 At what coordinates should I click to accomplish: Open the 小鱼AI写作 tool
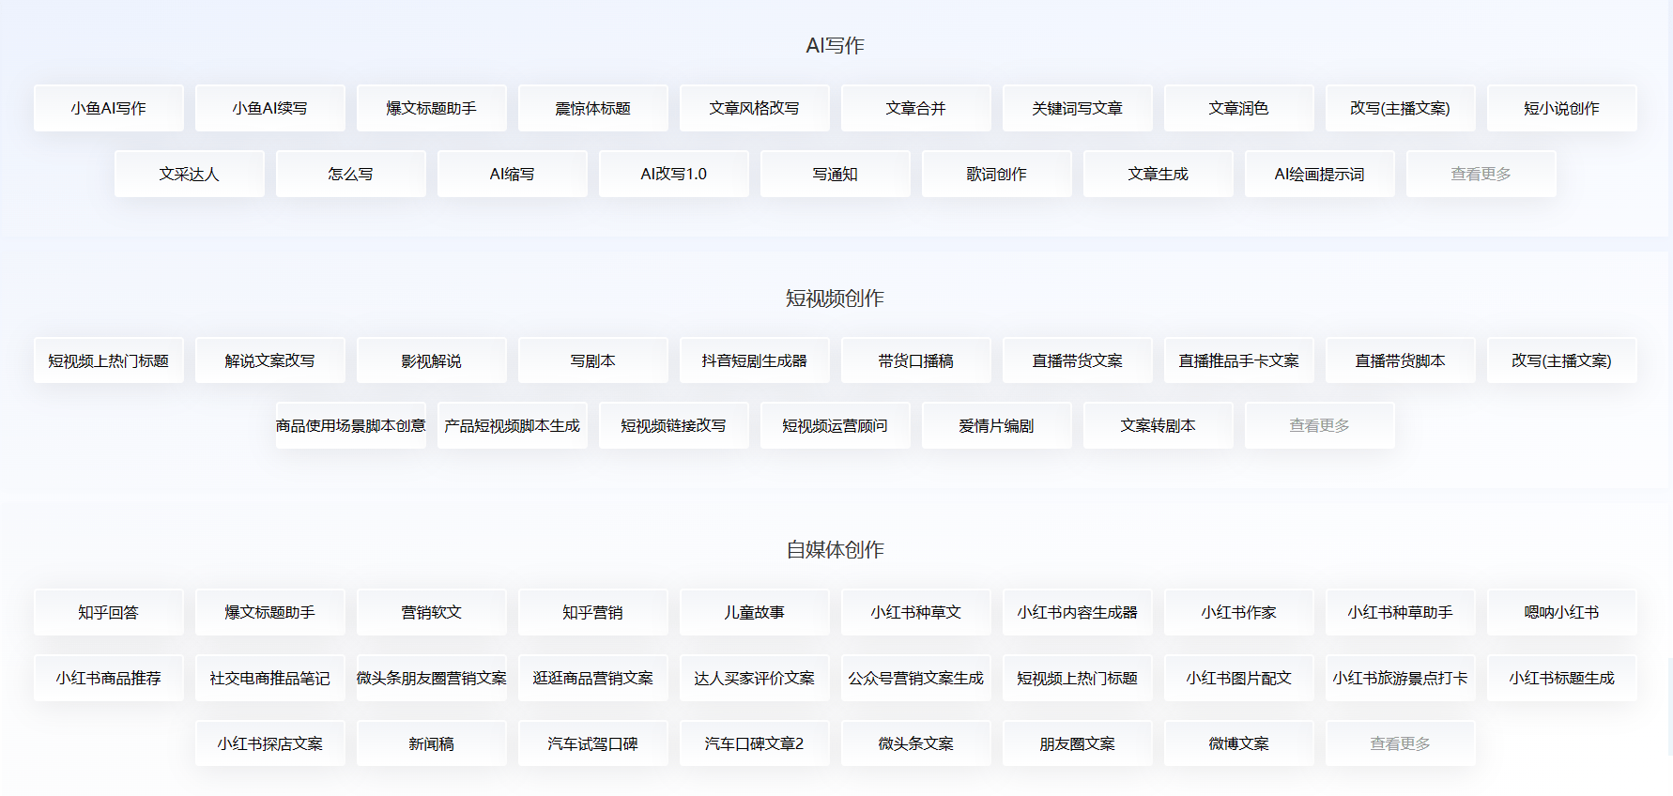pos(109,108)
